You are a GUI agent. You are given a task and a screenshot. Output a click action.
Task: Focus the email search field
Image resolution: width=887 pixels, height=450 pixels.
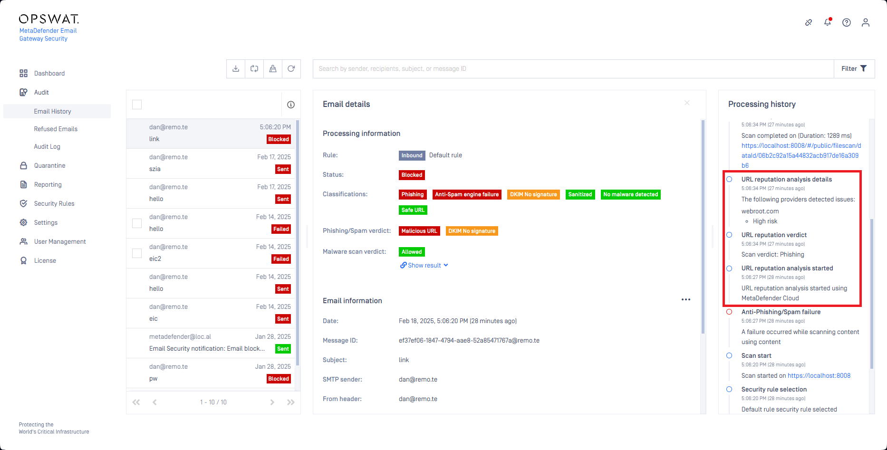click(573, 69)
